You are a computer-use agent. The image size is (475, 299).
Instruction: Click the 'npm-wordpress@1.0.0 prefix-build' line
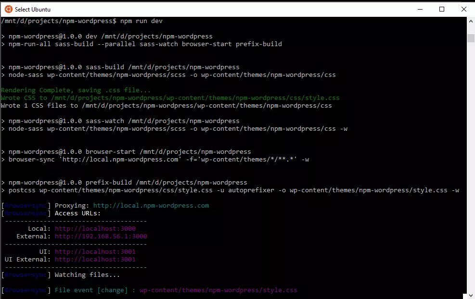click(x=124, y=183)
